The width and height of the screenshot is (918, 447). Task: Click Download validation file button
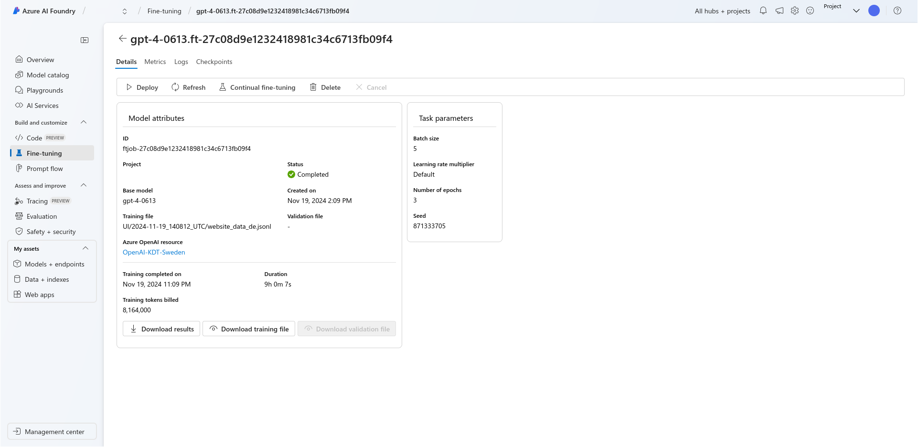tap(347, 329)
